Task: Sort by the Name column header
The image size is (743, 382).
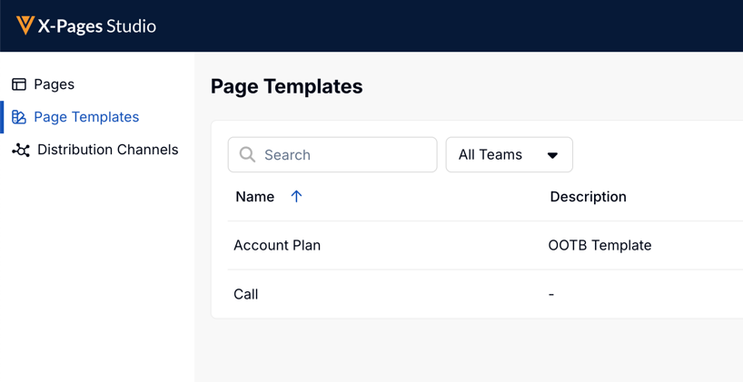Action: tap(255, 197)
